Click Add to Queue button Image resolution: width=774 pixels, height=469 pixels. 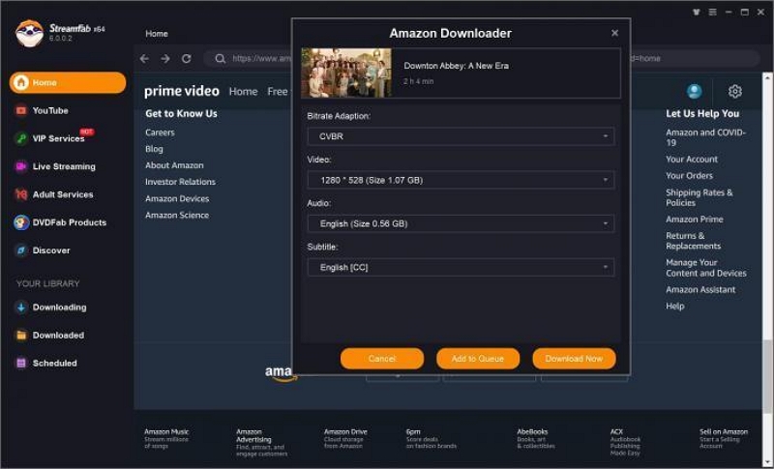(x=478, y=359)
